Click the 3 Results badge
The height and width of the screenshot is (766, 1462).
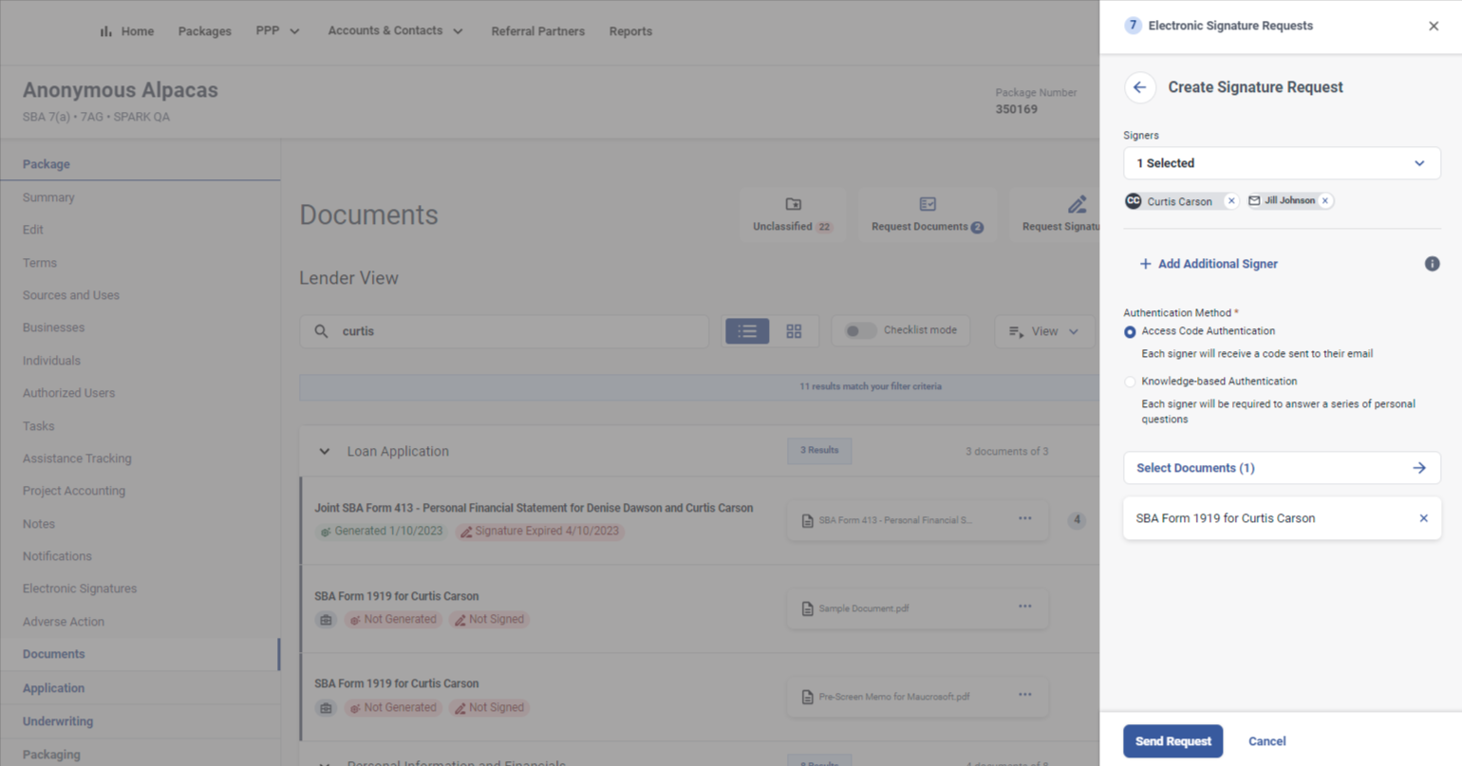click(x=819, y=451)
